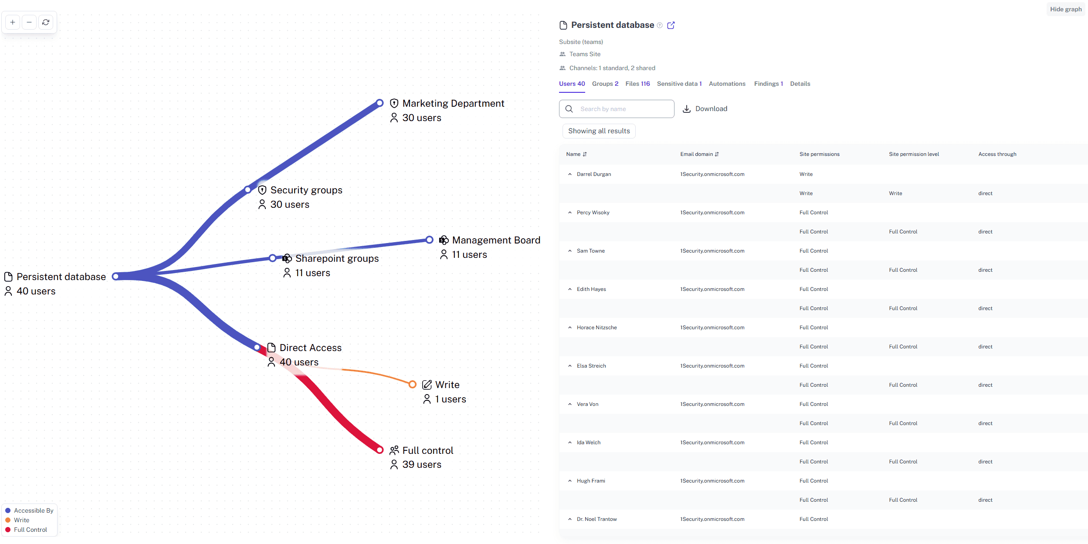
Task: Open Persistent database via external link icon
Action: tap(671, 25)
